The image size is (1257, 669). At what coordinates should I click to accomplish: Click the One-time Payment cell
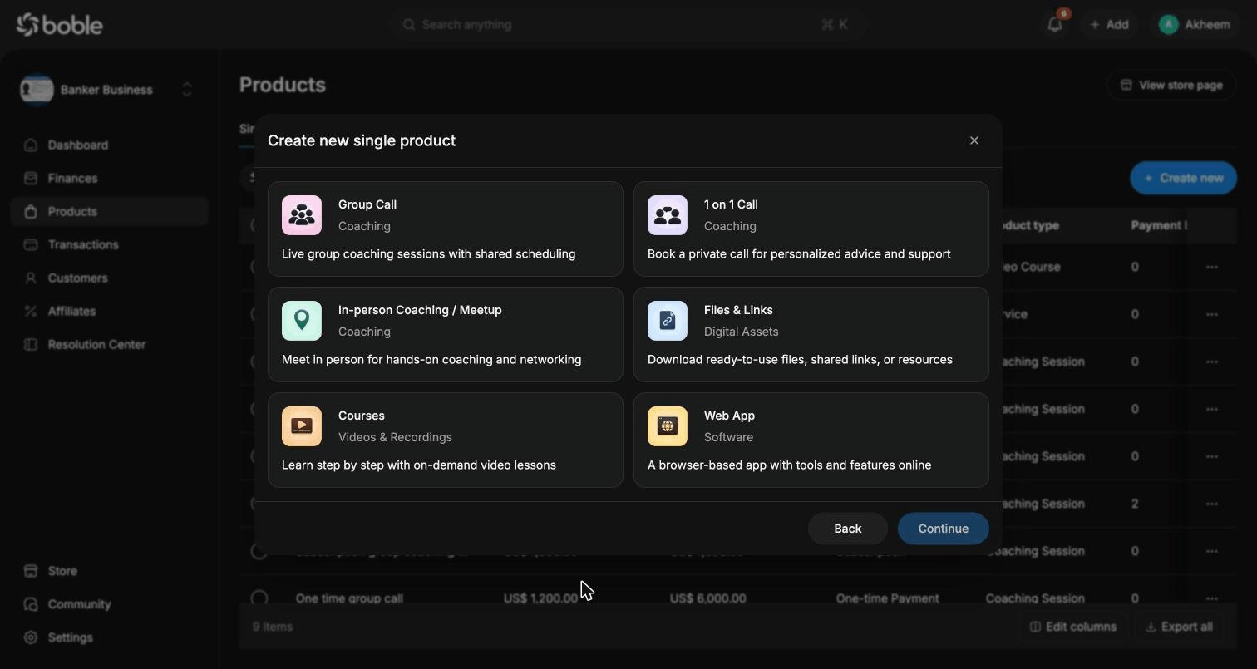(888, 598)
